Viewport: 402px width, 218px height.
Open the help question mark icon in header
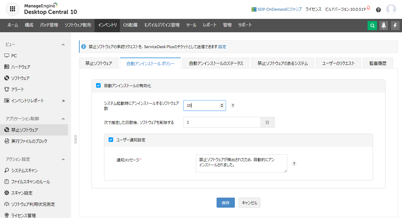[x=378, y=9]
